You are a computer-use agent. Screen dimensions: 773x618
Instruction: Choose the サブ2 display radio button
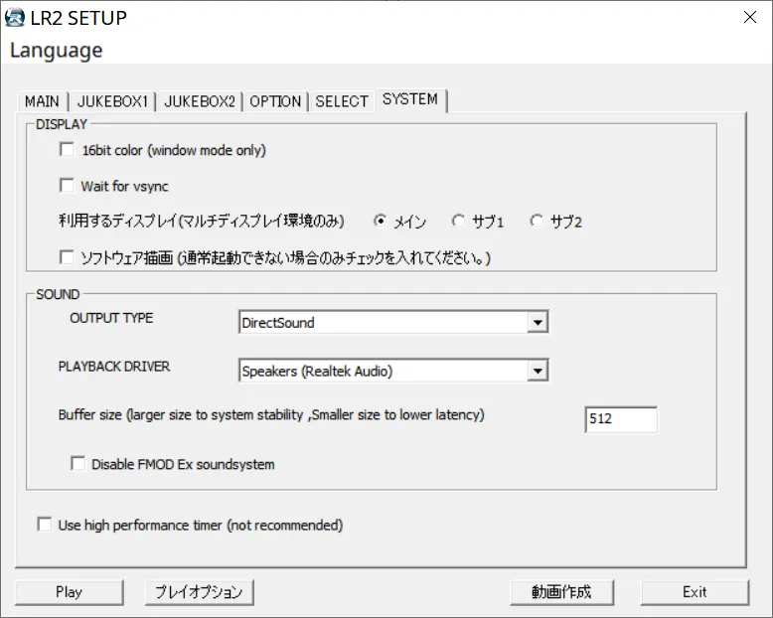537,221
